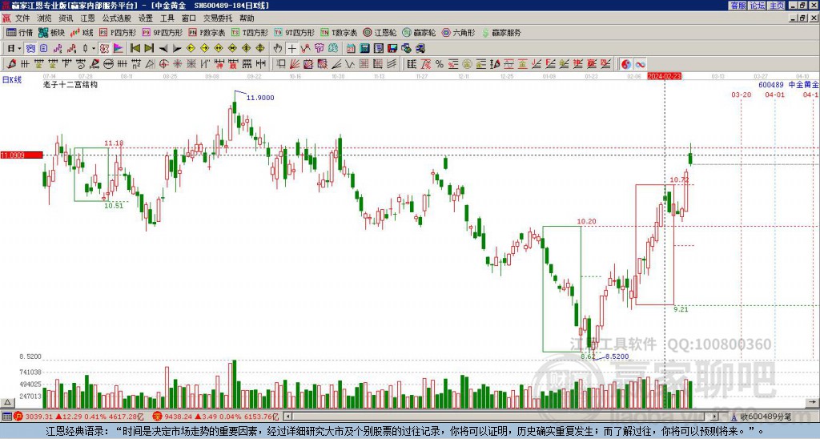Click the 老子十二宫结构 chart label
Image resolution: width=820 pixels, height=439 pixels.
70,84
